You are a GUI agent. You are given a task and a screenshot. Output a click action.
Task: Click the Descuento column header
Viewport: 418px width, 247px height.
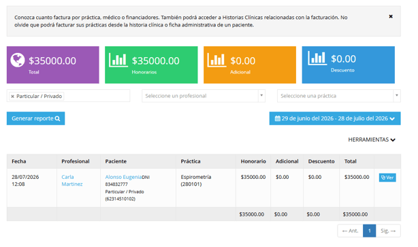tap(321, 161)
